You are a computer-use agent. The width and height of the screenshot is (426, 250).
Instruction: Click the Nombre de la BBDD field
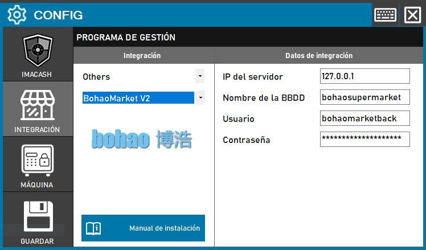pos(364,97)
